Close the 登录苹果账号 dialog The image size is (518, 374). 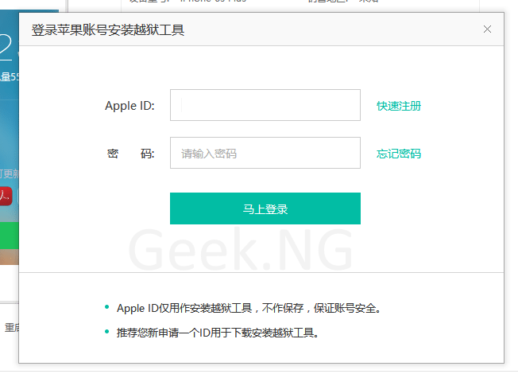point(487,29)
